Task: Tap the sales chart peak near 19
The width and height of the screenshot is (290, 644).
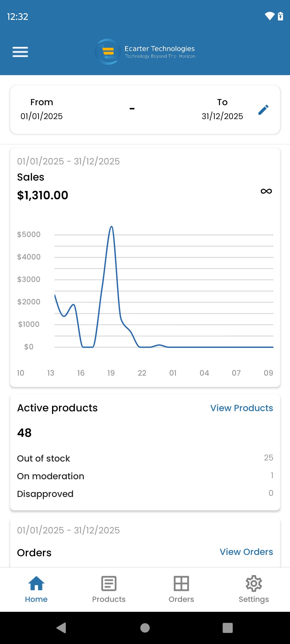Action: point(111,228)
